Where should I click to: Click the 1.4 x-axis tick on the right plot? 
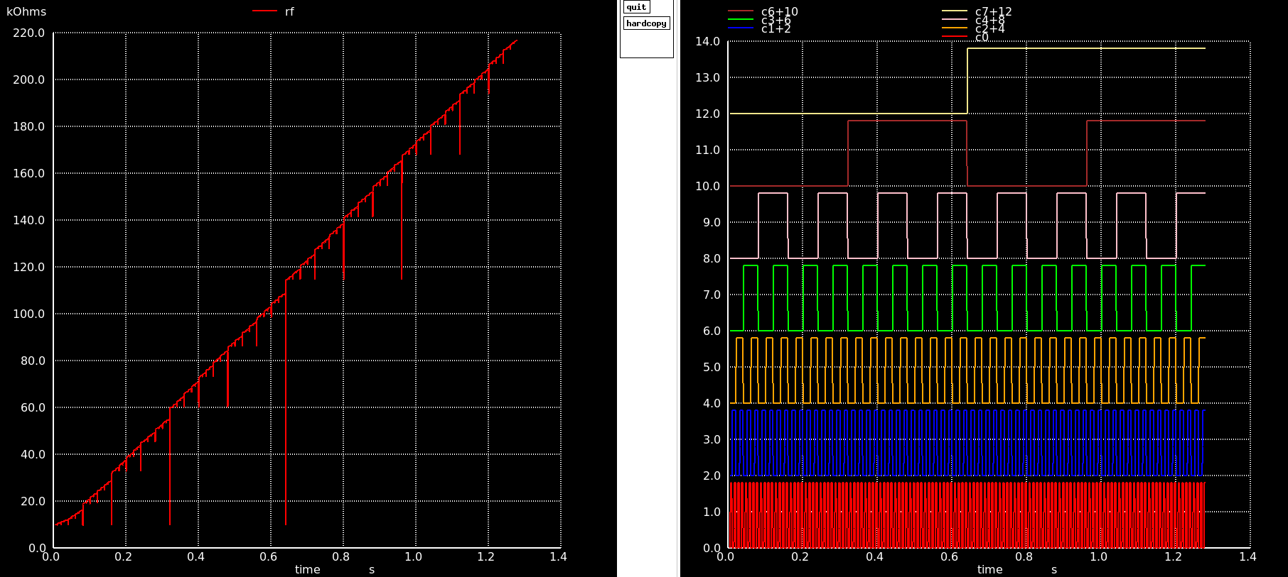click(1247, 556)
